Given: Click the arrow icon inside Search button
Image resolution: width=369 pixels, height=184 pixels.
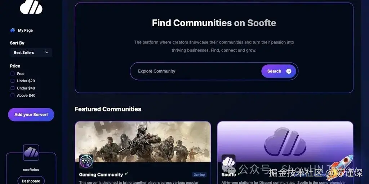Looking at the screenshot, I should pos(289,71).
